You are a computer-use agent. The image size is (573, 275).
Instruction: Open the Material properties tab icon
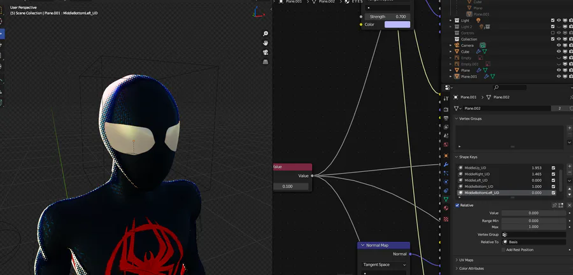(x=446, y=208)
